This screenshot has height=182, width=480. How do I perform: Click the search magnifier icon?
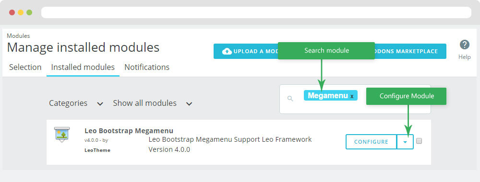coord(290,98)
